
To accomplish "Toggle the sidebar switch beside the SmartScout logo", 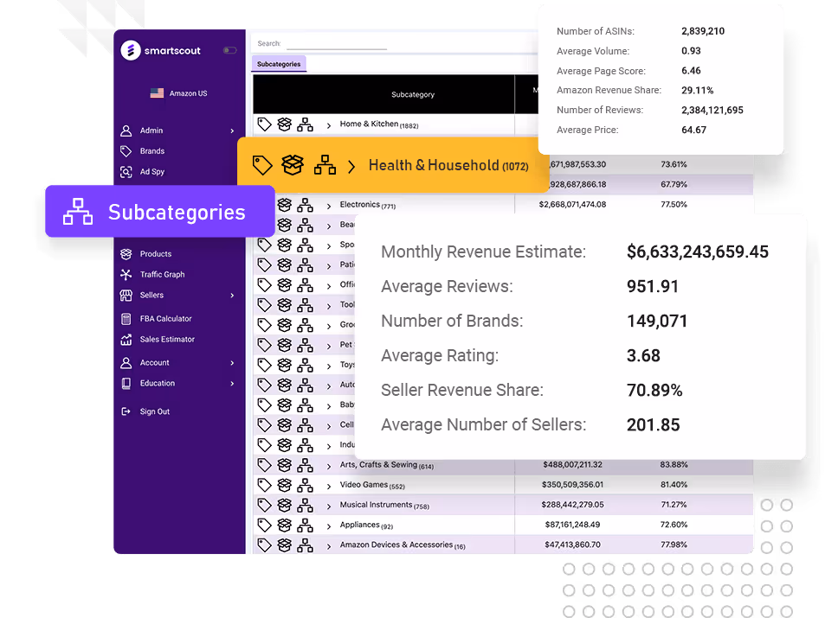I will [x=230, y=50].
